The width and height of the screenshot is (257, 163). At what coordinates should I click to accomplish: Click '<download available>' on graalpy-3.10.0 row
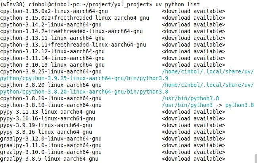click(194, 152)
